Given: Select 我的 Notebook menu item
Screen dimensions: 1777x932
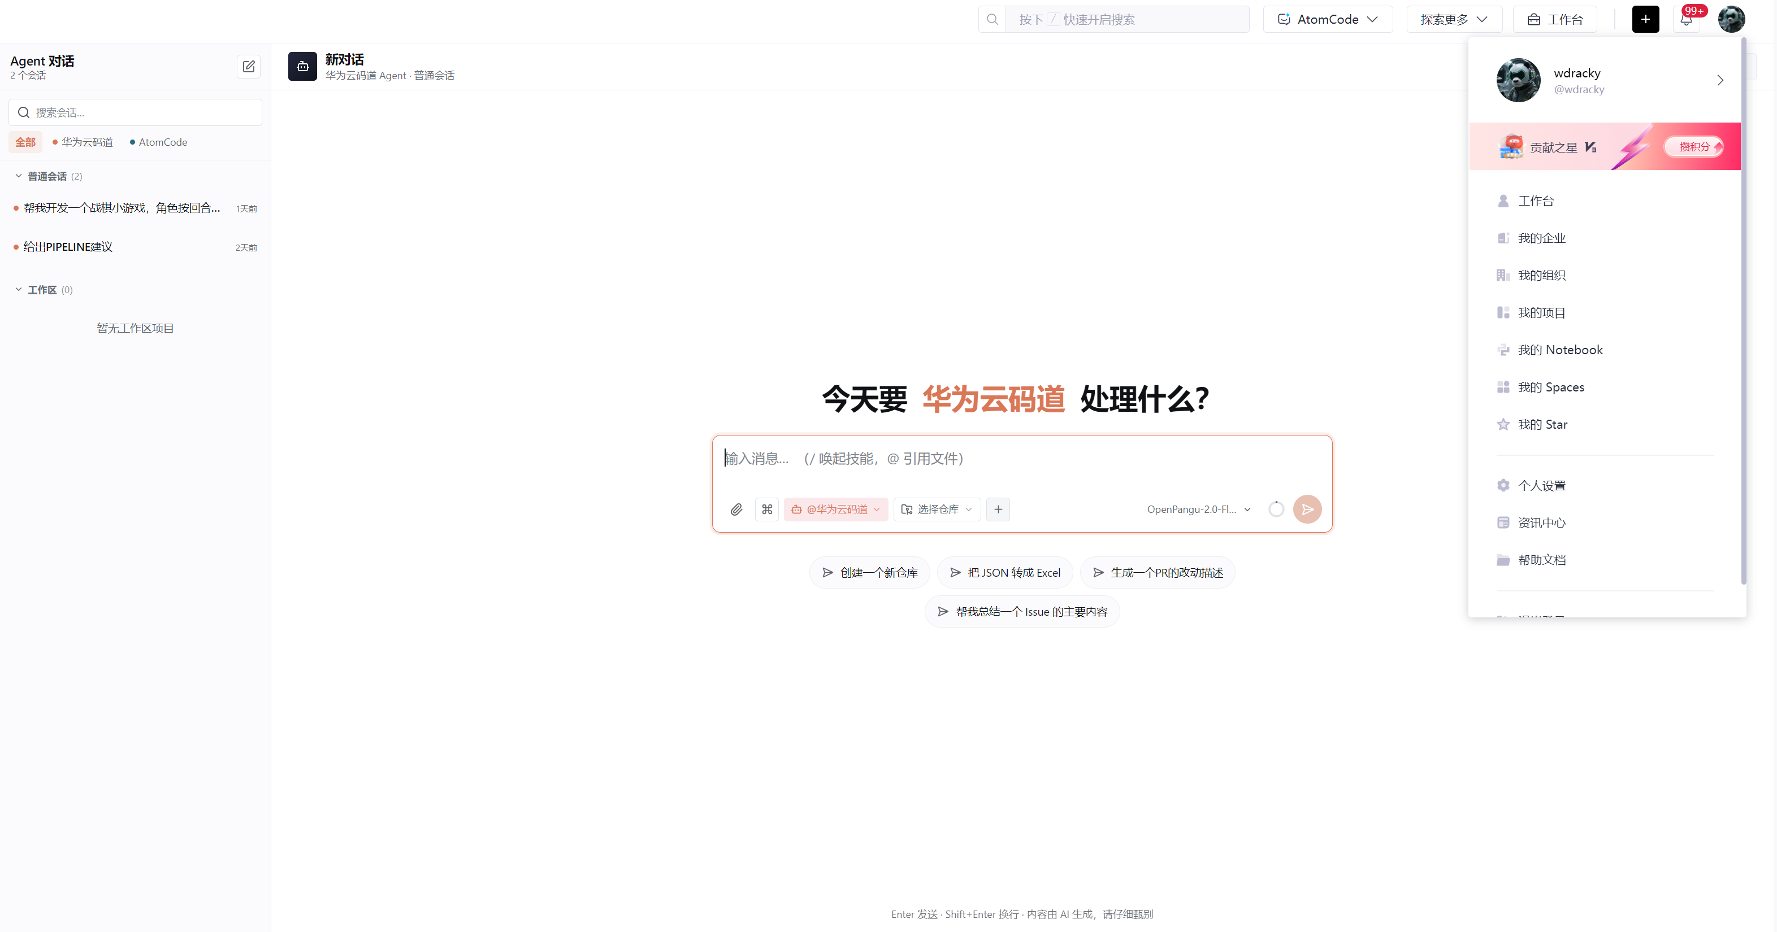Looking at the screenshot, I should pyautogui.click(x=1605, y=350).
